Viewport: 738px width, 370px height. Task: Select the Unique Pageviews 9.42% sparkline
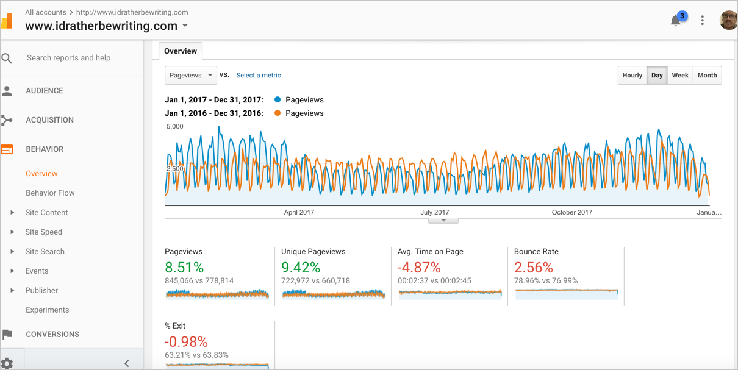334,294
